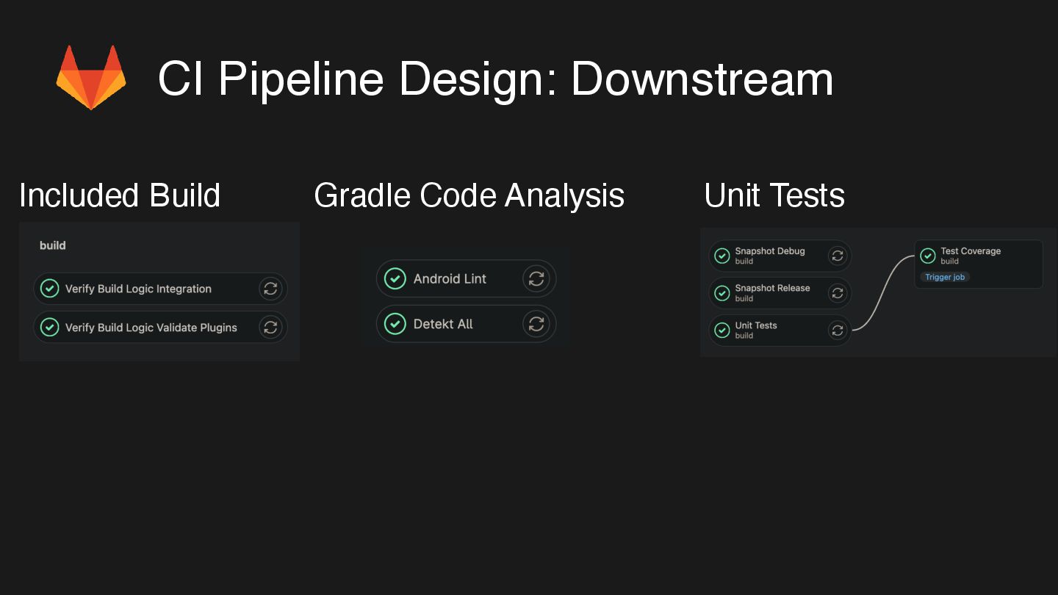
Task: Retry the Detekt All job
Action: coord(536,324)
